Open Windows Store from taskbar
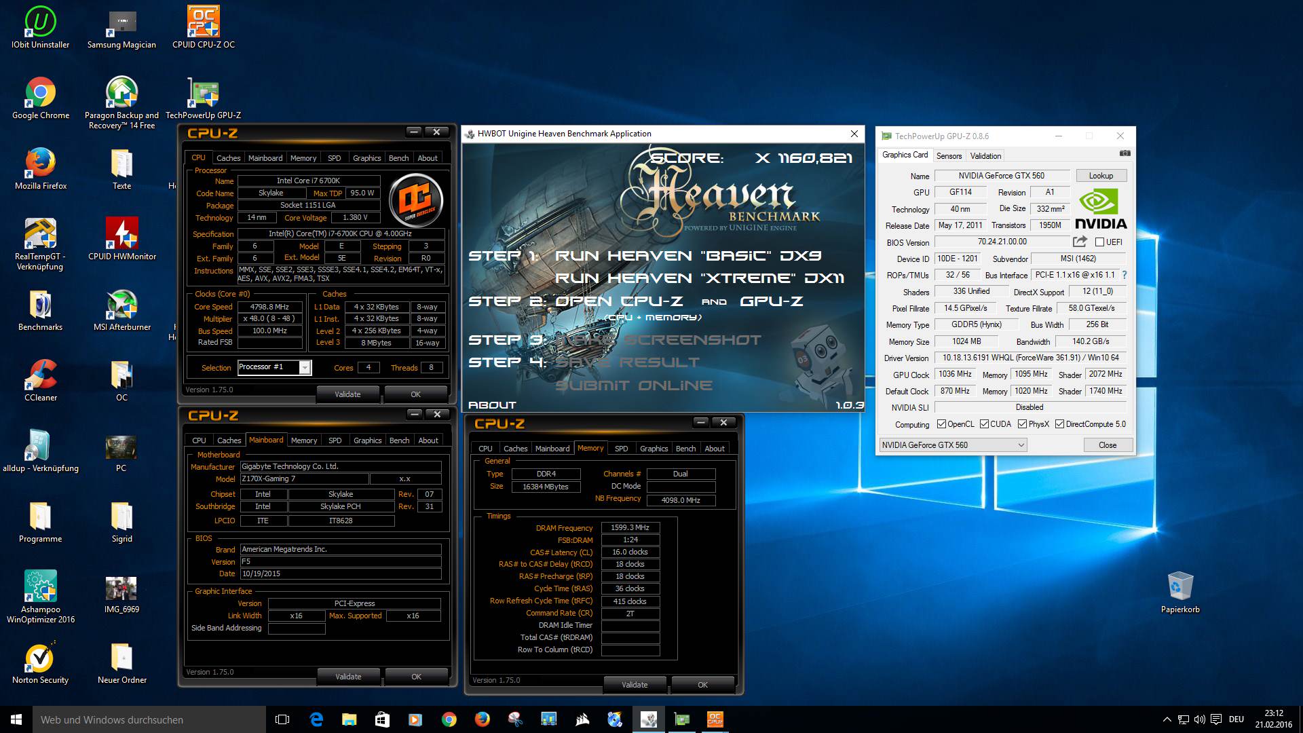This screenshot has width=1303, height=733. click(382, 719)
